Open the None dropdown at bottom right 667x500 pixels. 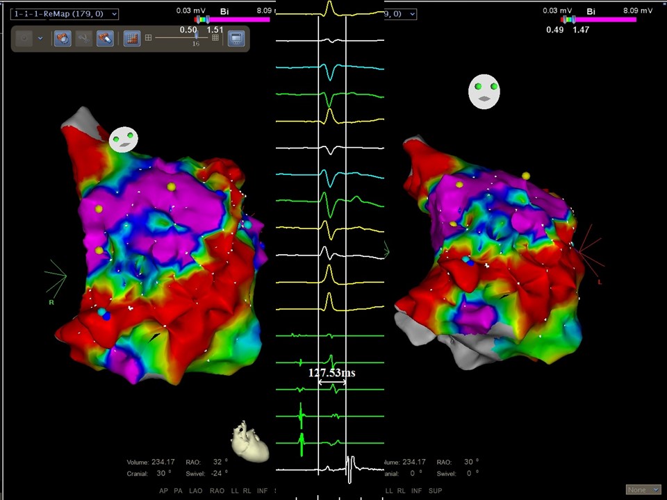click(643, 490)
